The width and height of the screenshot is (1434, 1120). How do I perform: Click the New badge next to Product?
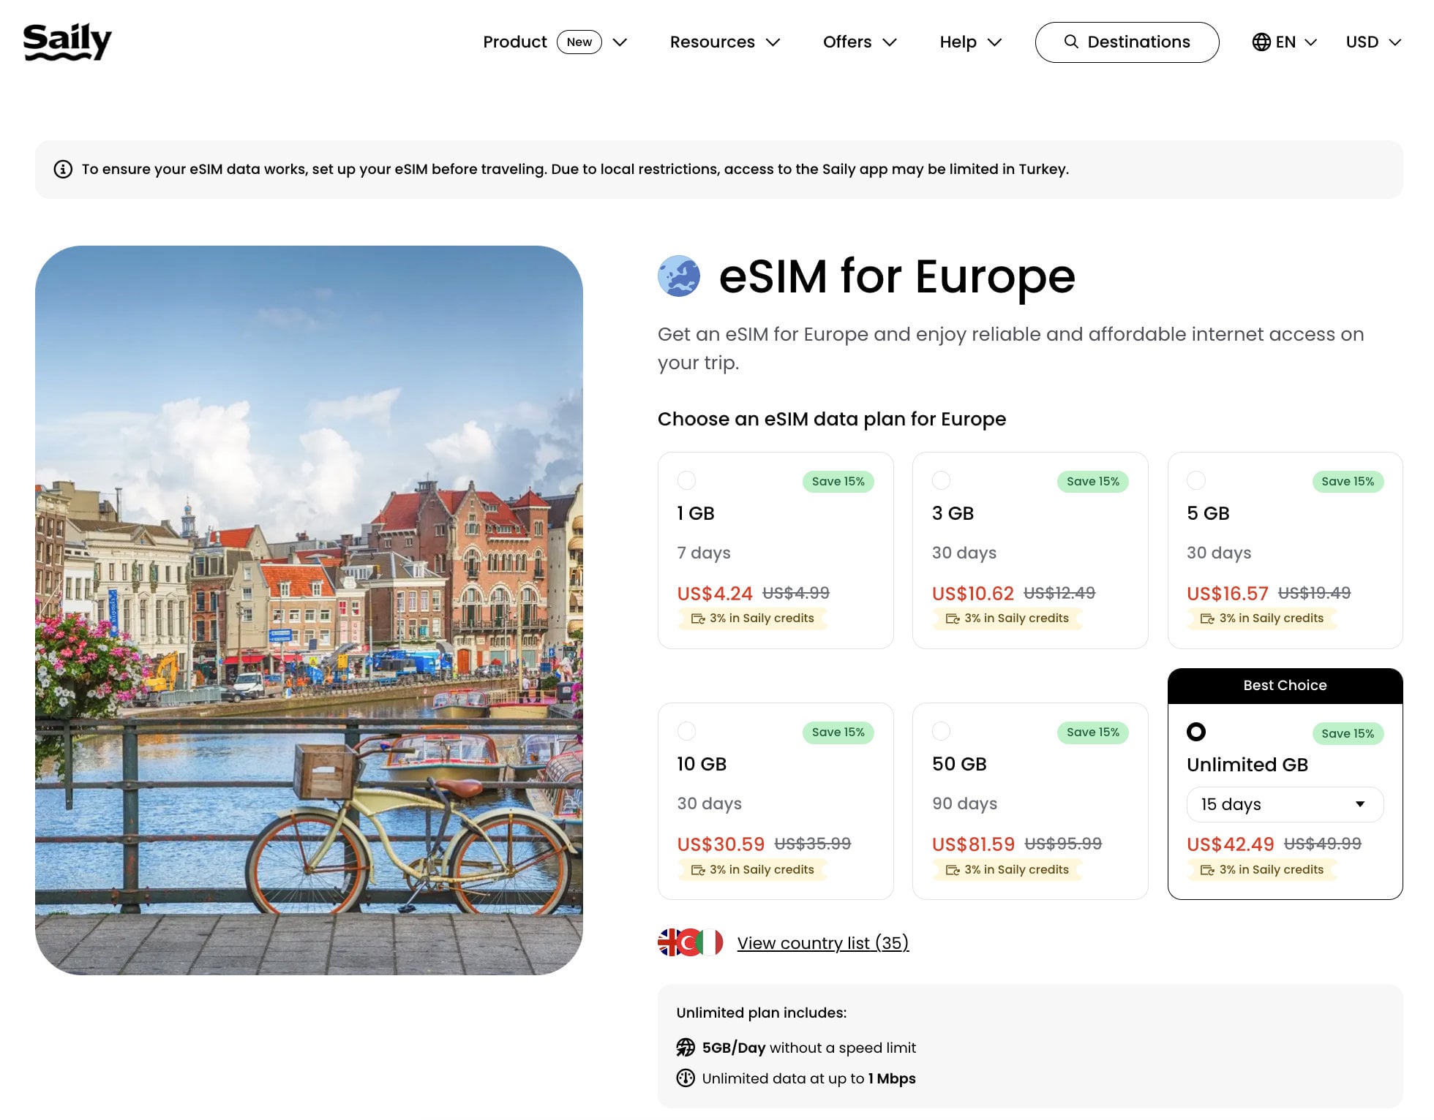click(579, 42)
